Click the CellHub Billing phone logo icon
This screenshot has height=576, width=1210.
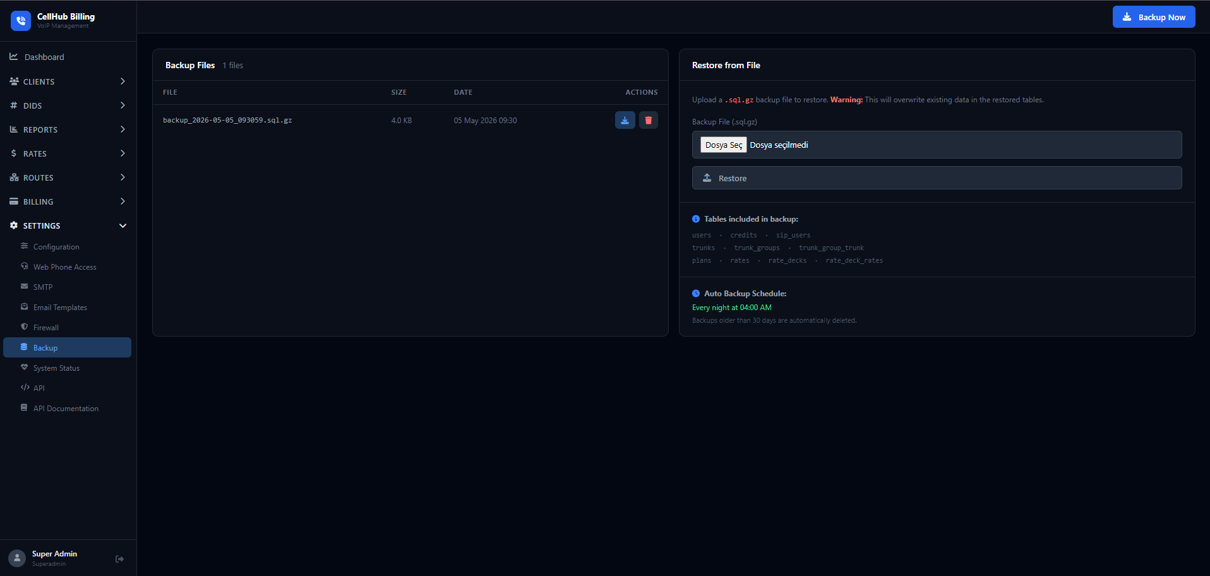tap(21, 21)
